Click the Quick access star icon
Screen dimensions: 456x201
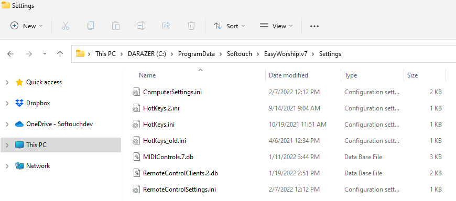click(19, 82)
